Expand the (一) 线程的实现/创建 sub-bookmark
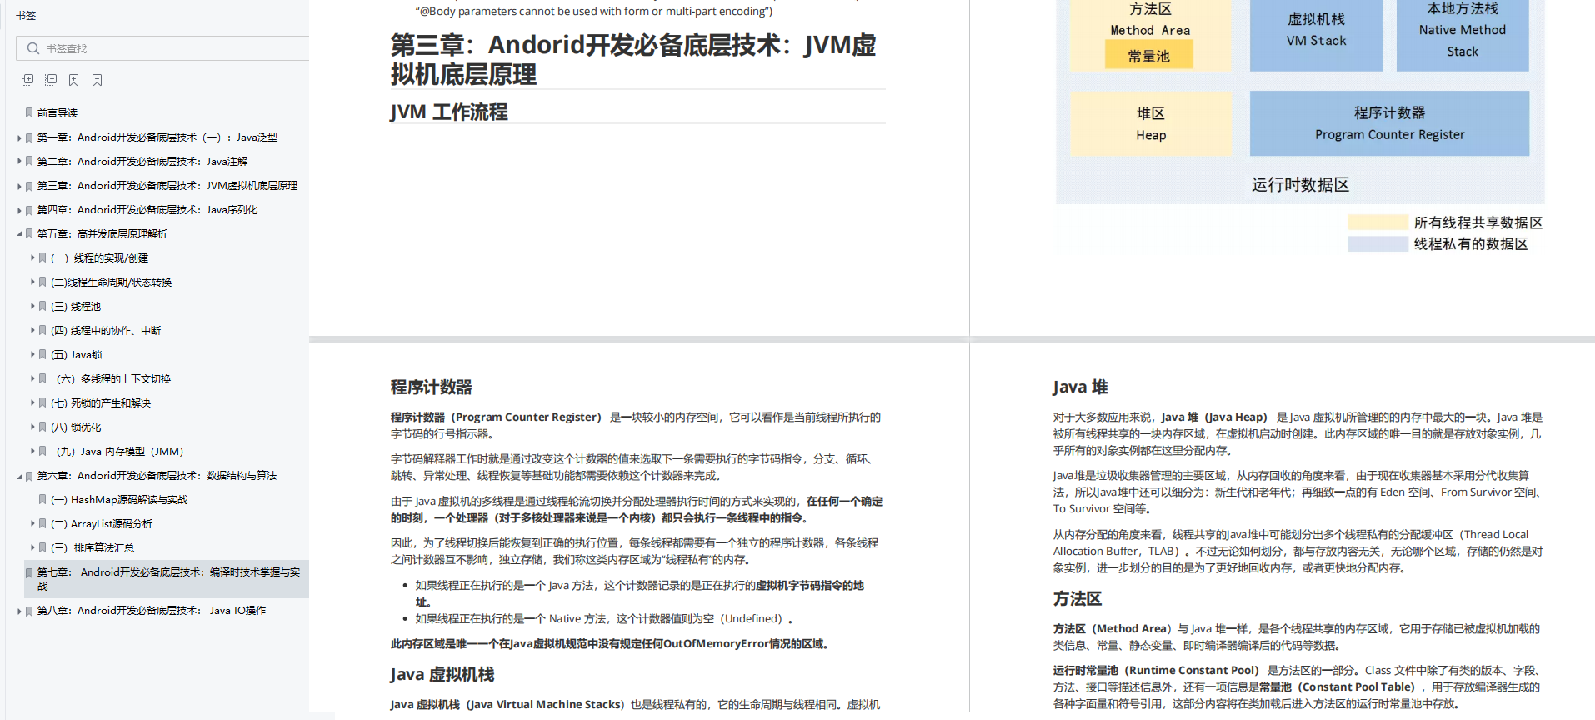This screenshot has width=1595, height=720. click(x=32, y=258)
